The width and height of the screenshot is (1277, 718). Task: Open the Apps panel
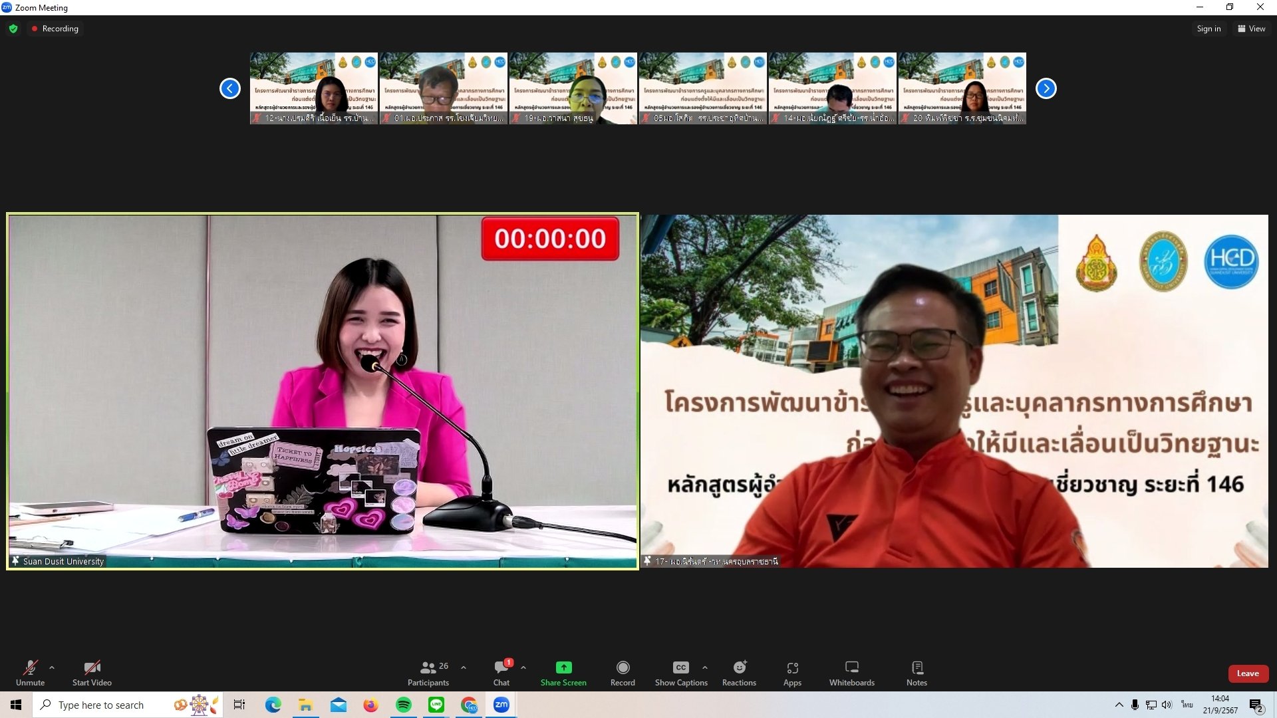click(792, 672)
